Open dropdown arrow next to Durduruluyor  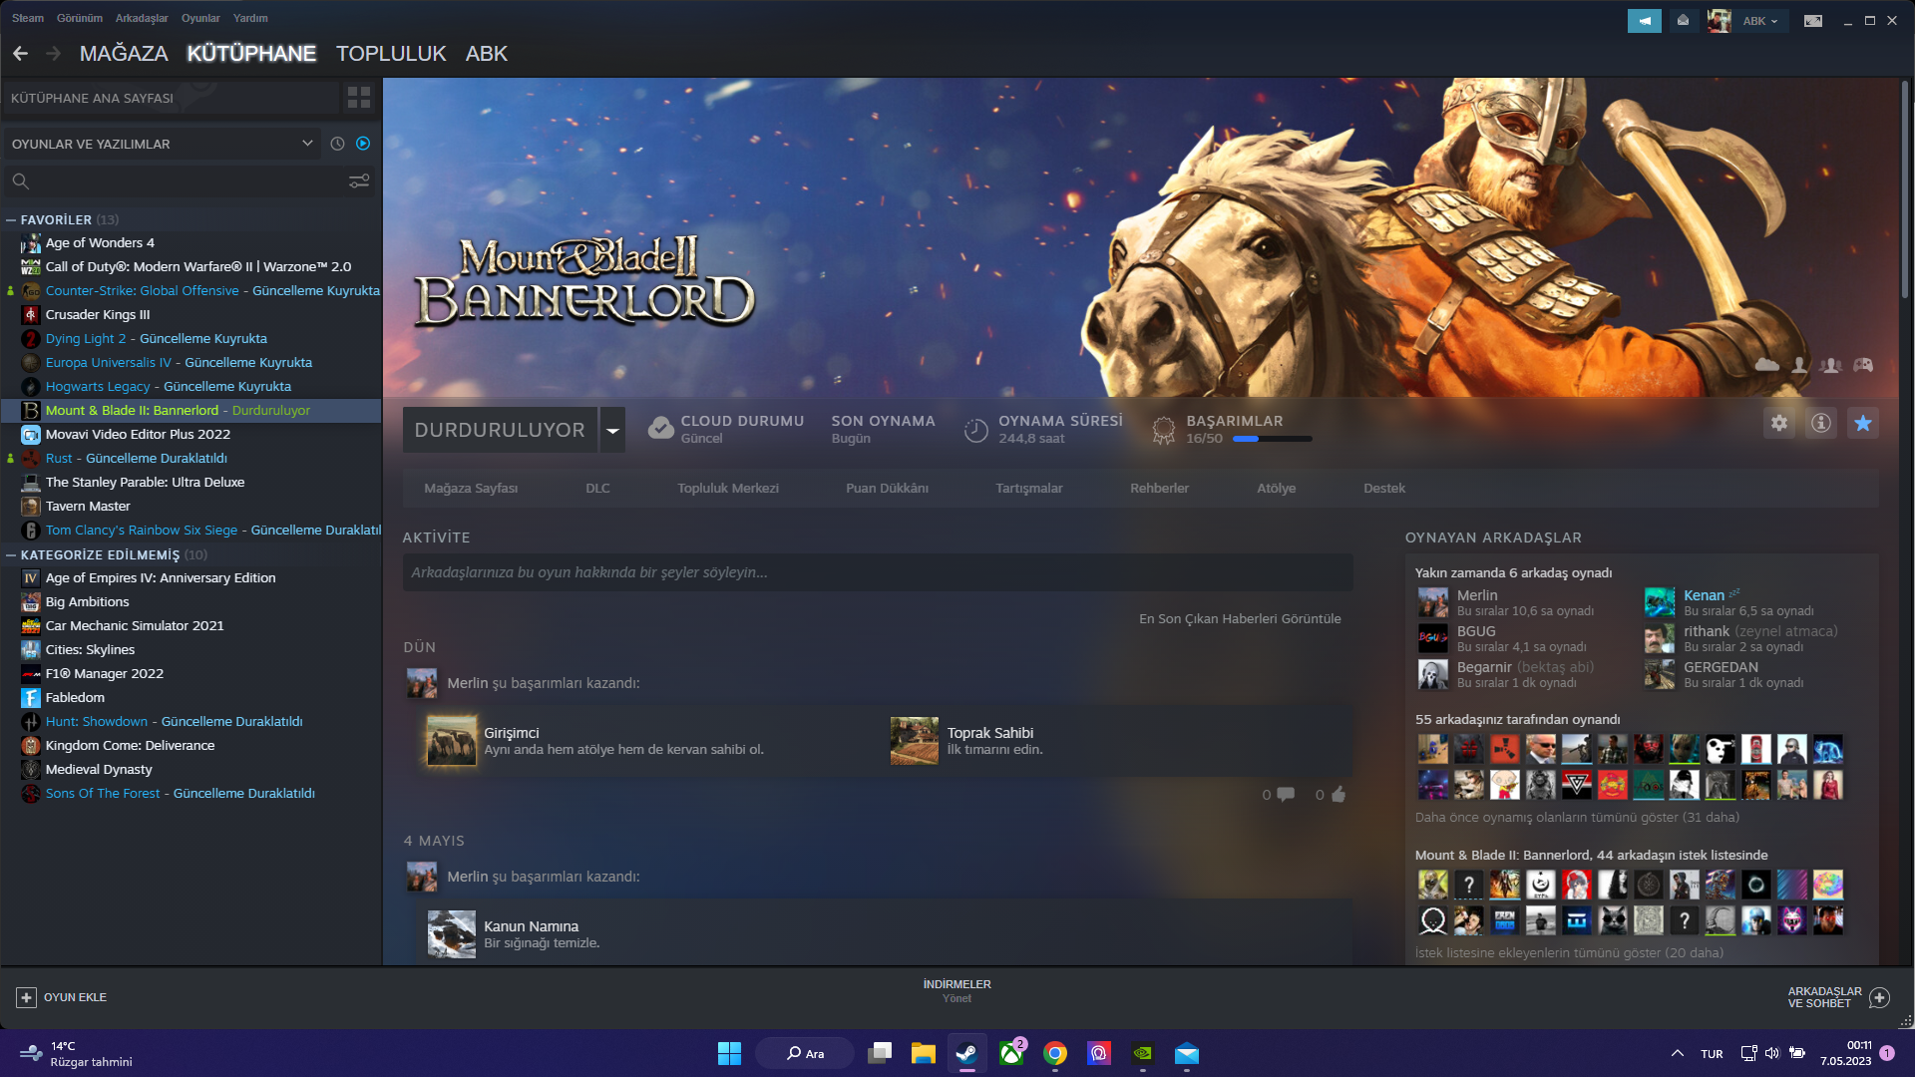pos(612,430)
